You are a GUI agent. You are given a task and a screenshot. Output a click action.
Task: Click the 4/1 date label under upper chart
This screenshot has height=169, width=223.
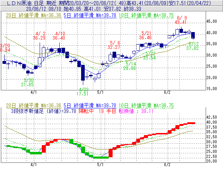(34, 92)
